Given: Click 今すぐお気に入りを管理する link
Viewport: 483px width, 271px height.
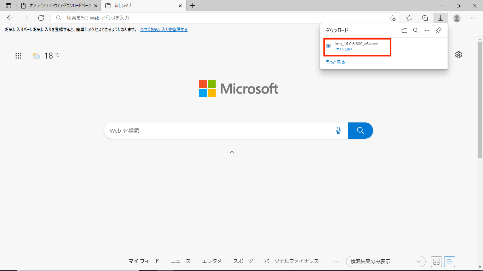Looking at the screenshot, I should (x=163, y=30).
